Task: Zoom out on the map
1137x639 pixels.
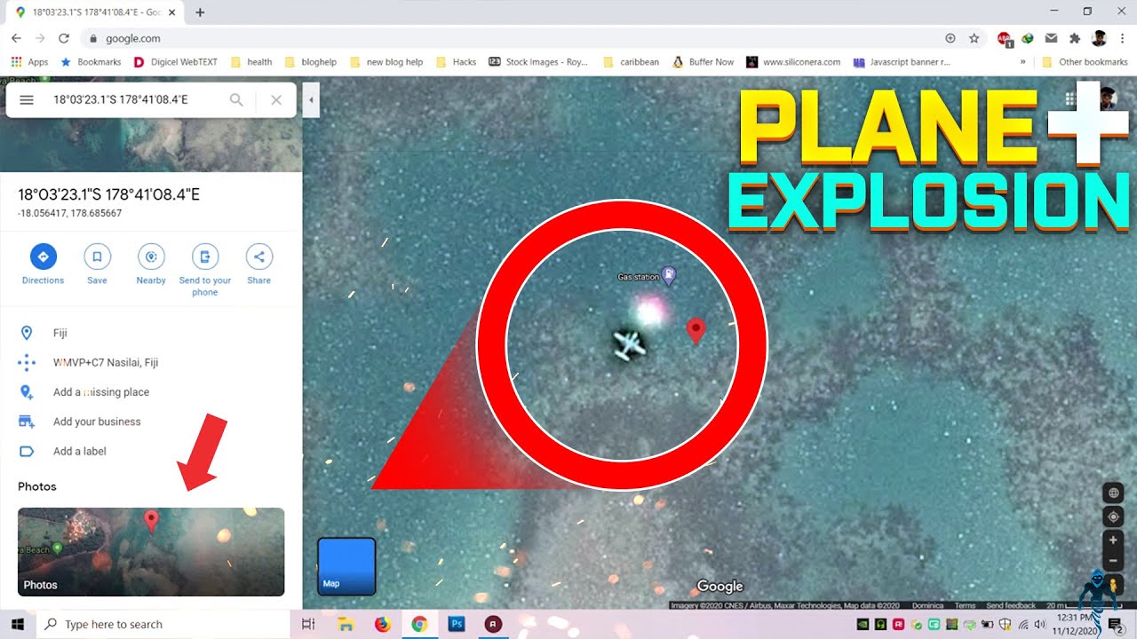Action: pyautogui.click(x=1113, y=560)
